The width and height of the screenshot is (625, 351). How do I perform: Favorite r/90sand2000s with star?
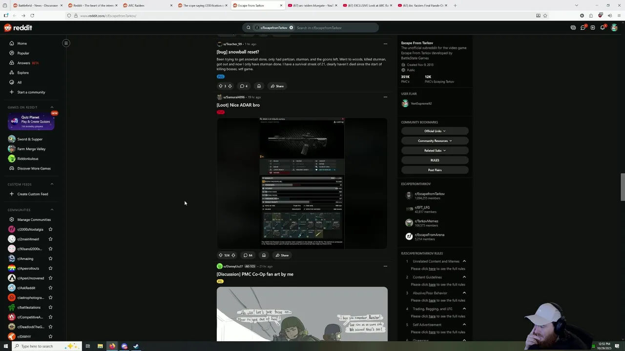[50, 249]
